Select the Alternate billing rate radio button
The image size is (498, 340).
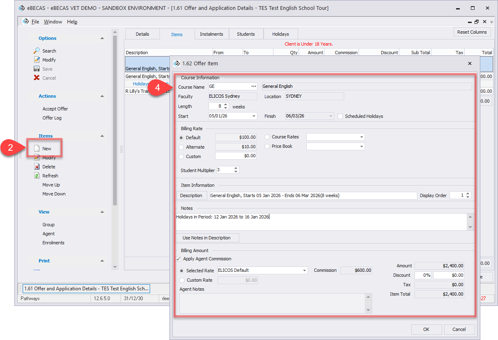coord(182,147)
